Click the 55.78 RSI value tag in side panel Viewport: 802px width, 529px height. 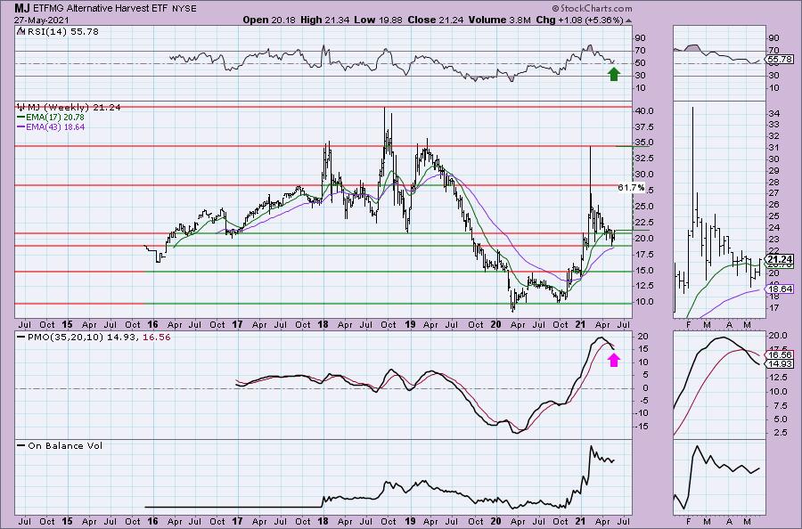(779, 60)
